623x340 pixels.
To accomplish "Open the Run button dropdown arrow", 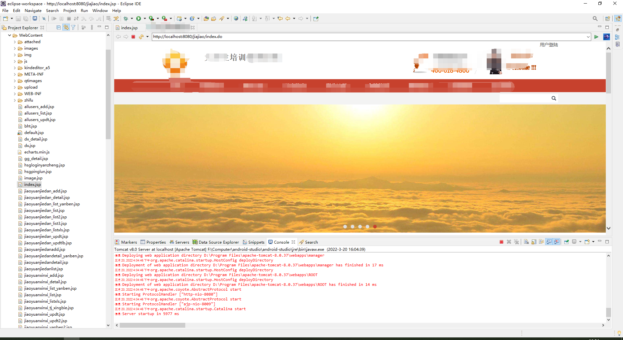I will pos(145,18).
